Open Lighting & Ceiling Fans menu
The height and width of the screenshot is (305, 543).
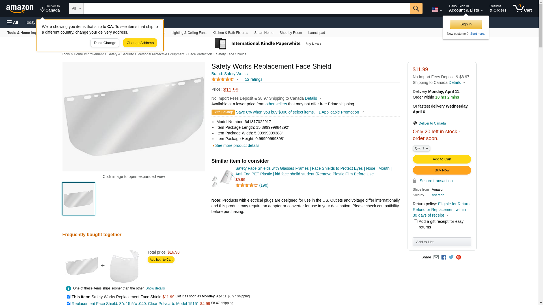pyautogui.click(x=189, y=33)
